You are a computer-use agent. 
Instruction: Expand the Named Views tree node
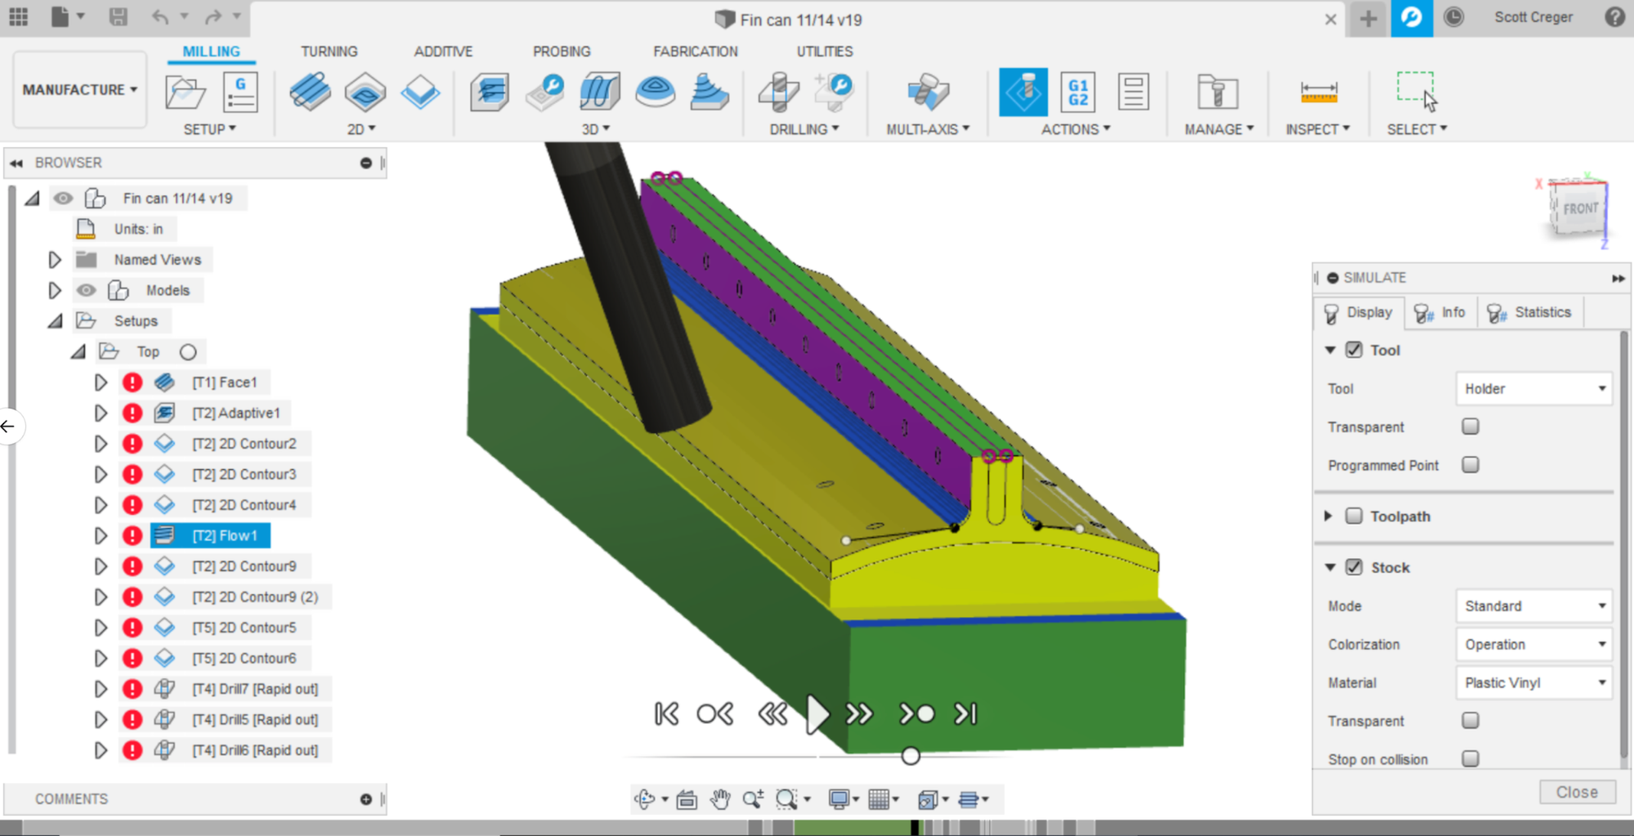tap(55, 260)
